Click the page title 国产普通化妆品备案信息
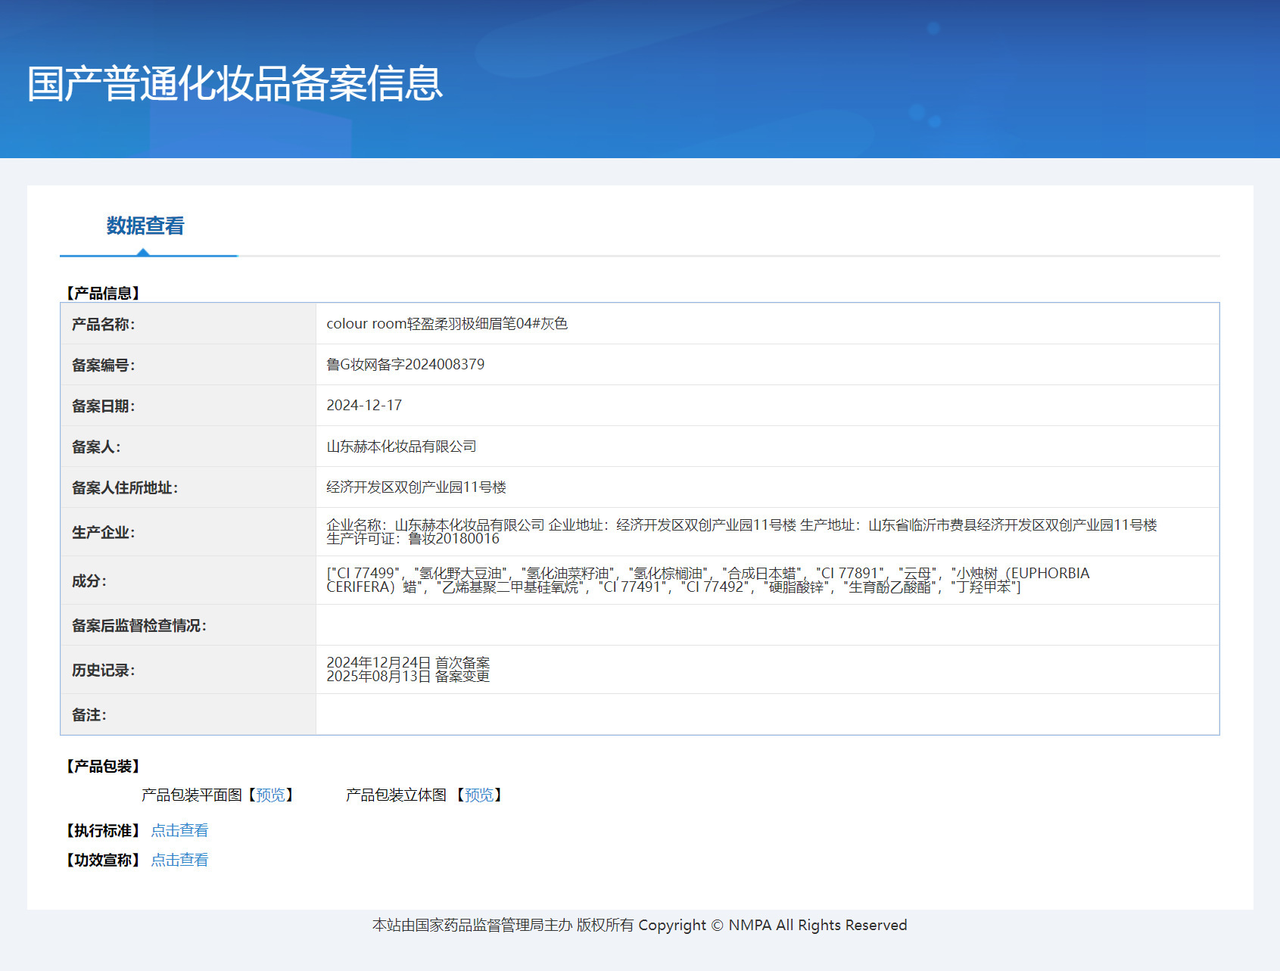Screen dimensions: 1280x971 [x=235, y=83]
